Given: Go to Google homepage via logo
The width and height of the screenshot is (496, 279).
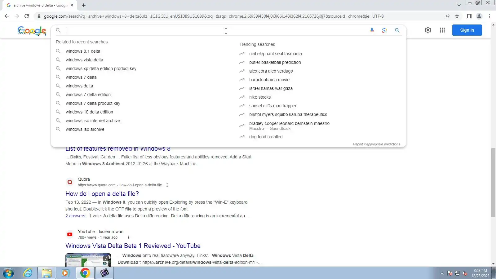Looking at the screenshot, I should click(32, 30).
